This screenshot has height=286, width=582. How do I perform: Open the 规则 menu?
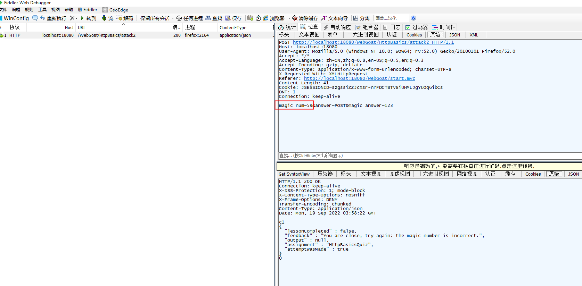click(x=29, y=10)
